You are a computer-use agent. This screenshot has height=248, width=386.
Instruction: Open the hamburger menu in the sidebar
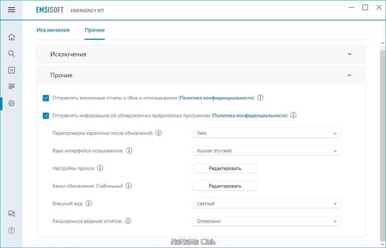click(x=11, y=10)
